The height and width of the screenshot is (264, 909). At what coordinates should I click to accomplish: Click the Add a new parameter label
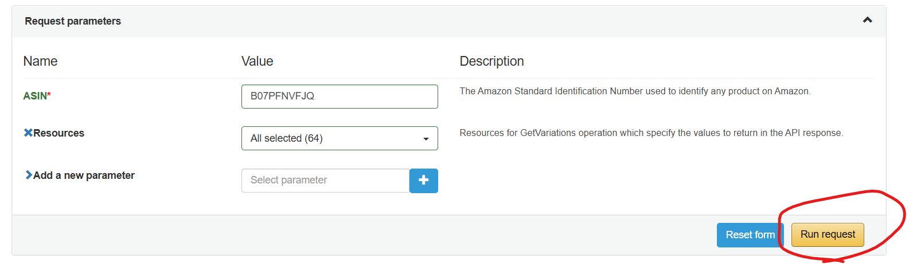(x=84, y=175)
